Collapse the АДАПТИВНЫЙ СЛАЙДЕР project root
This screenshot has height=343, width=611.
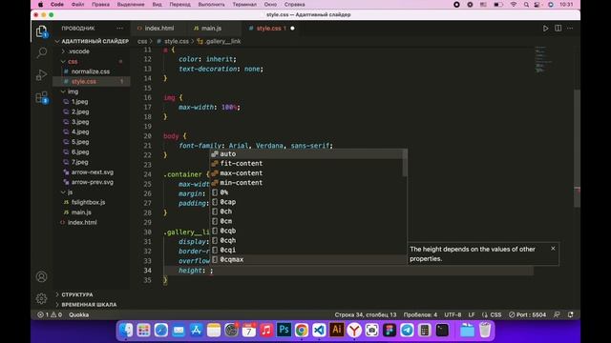click(x=92, y=41)
